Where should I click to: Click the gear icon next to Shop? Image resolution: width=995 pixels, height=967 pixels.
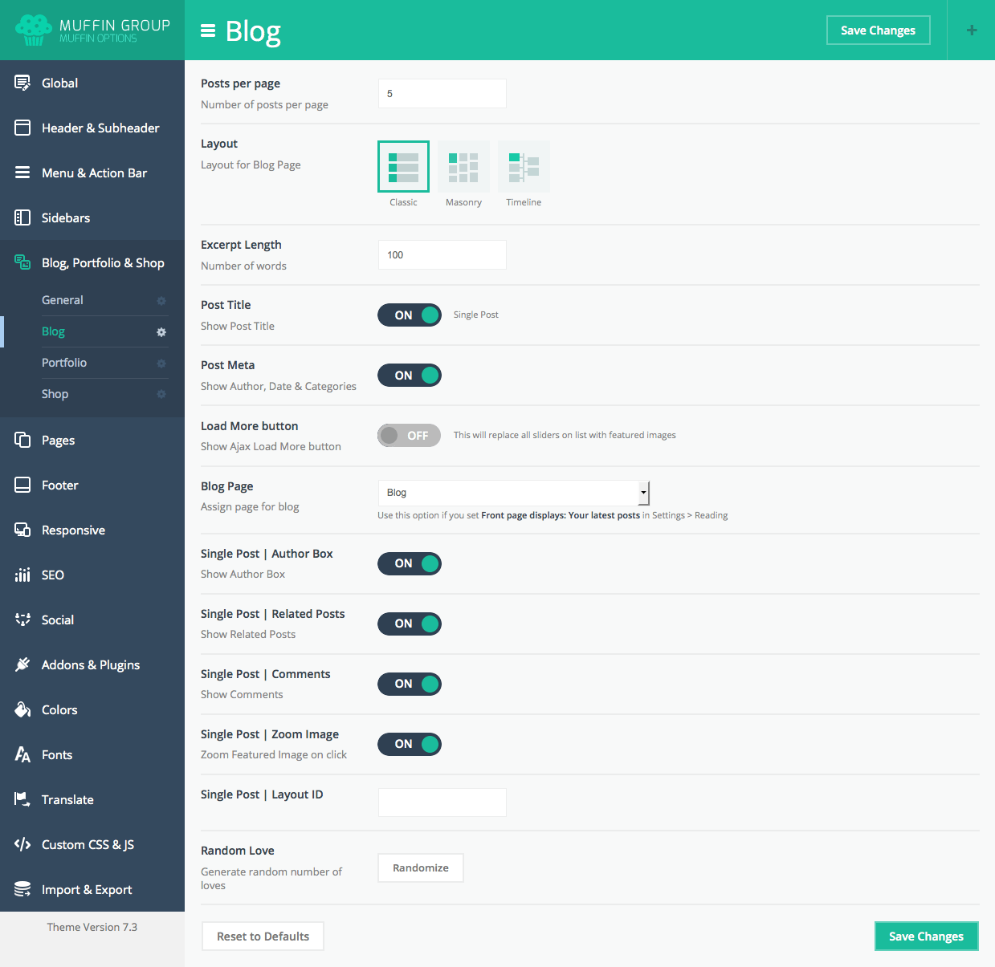161,394
